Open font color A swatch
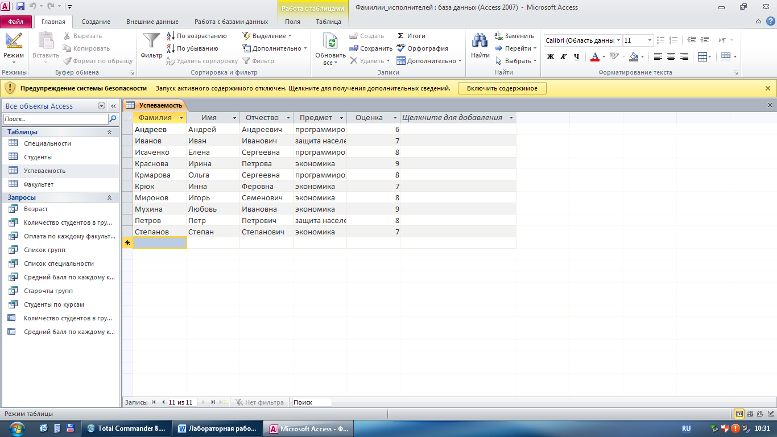 click(595, 57)
